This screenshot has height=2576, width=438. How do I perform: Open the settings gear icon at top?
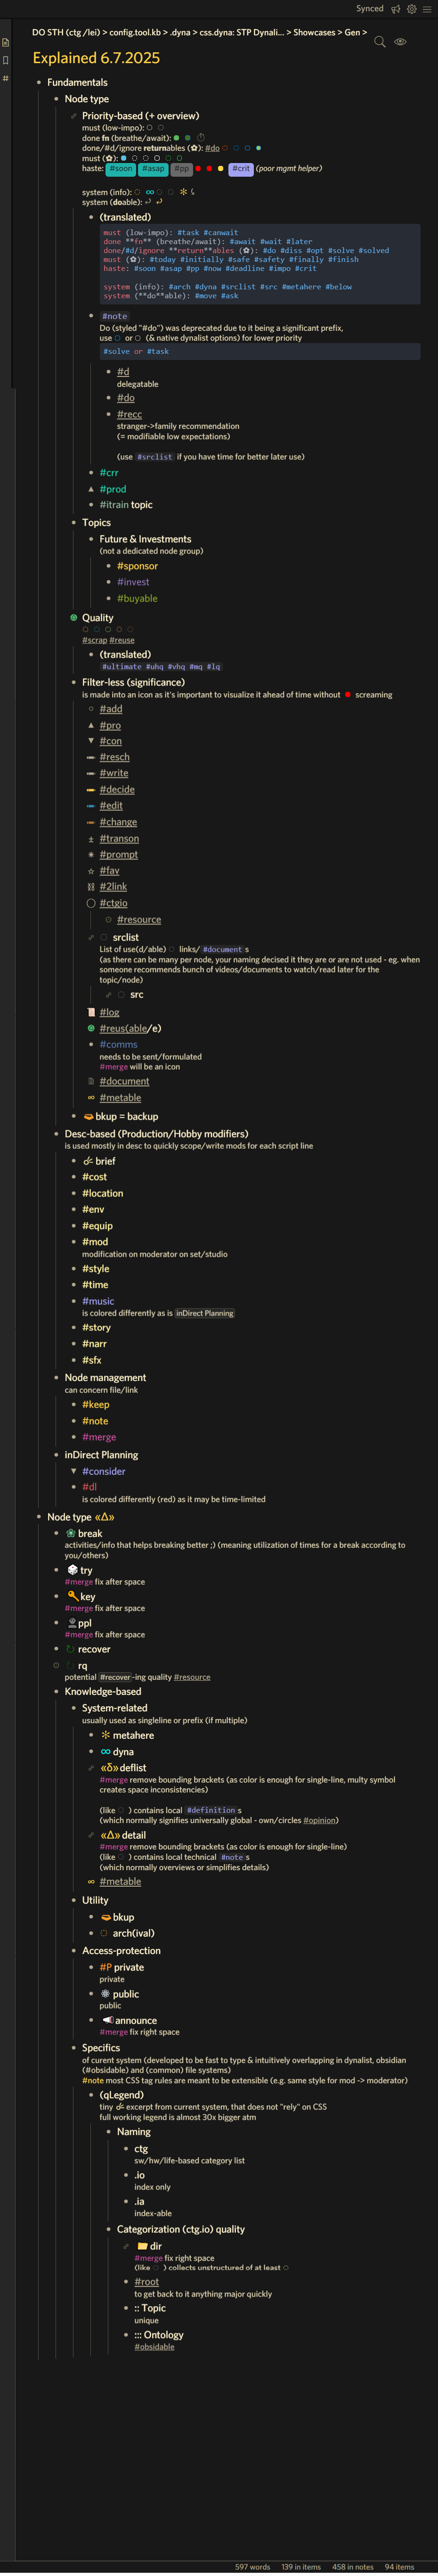(x=411, y=9)
